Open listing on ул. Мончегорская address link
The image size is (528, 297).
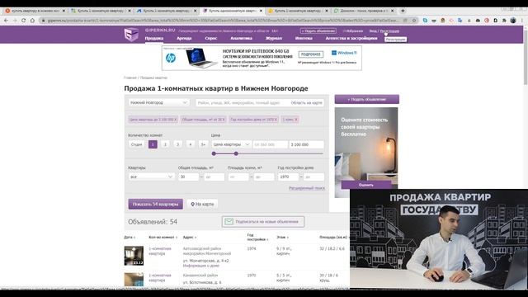pyautogui.click(x=205, y=261)
